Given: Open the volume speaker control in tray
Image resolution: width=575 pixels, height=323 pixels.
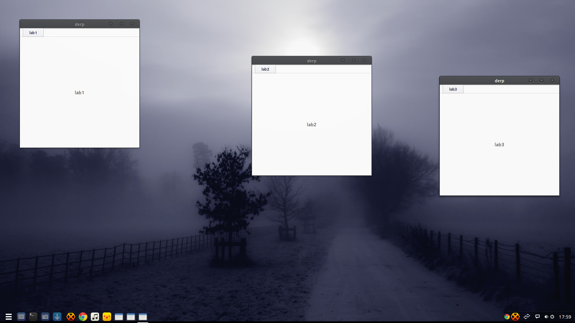Looking at the screenshot, I should point(546,316).
